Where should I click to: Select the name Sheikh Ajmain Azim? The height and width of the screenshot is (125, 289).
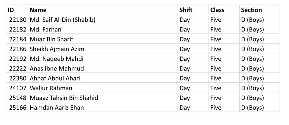(57, 49)
